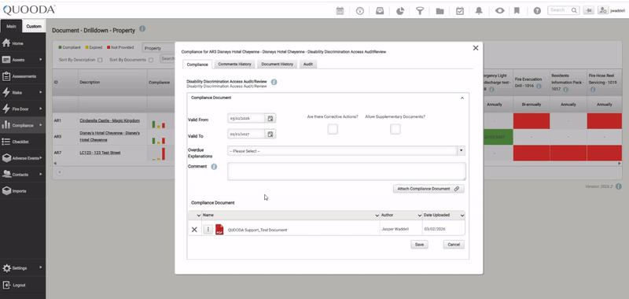This screenshot has height=299, width=629.
Task: Collapse the Compliance Document section chevron
Action: 462,98
